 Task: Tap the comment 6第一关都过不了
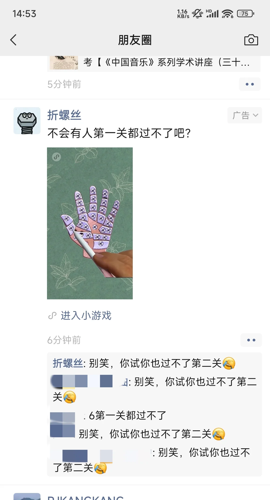tap(127, 416)
